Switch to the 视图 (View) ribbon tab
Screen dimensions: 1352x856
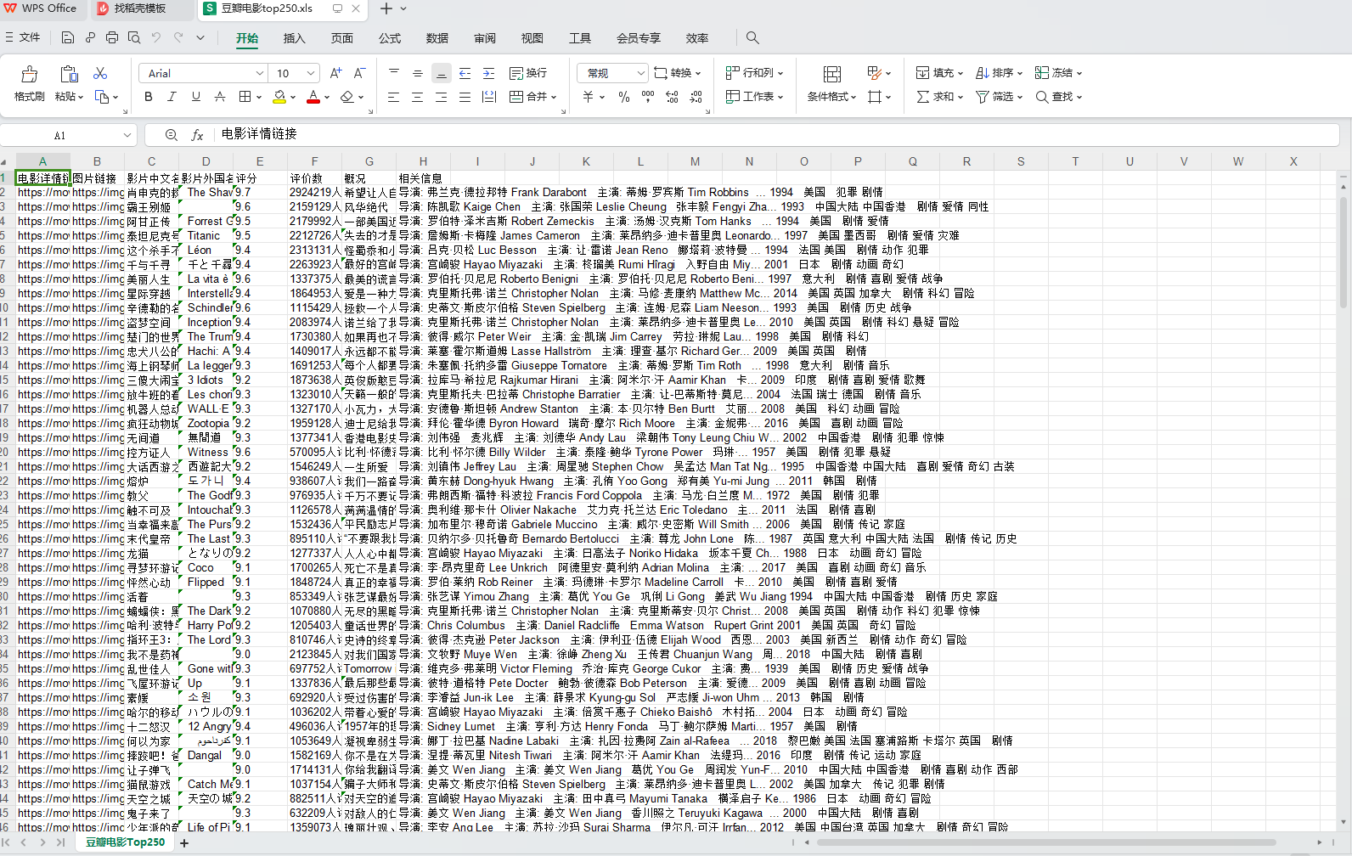[x=532, y=38]
